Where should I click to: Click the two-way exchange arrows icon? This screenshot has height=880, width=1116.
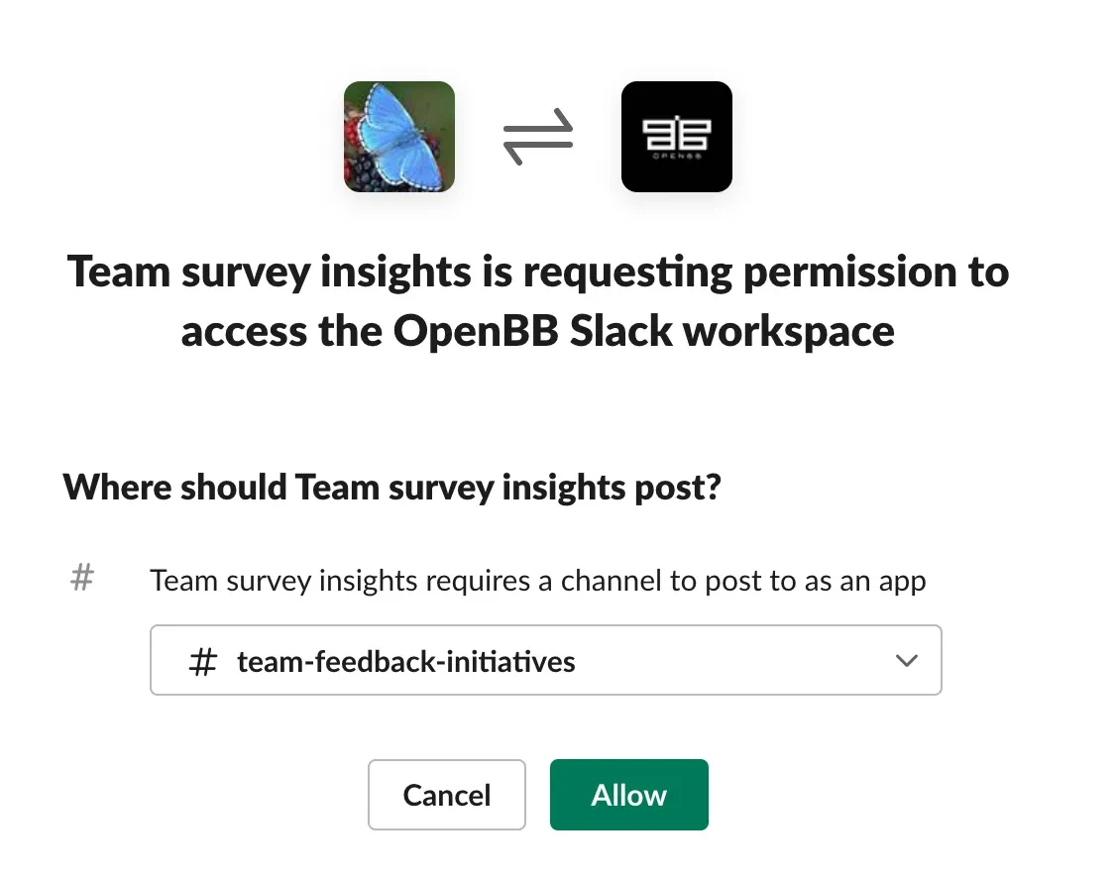point(538,137)
